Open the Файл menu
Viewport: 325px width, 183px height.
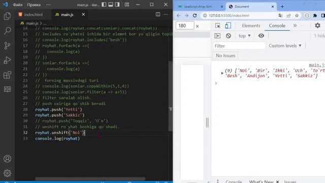(18, 5)
